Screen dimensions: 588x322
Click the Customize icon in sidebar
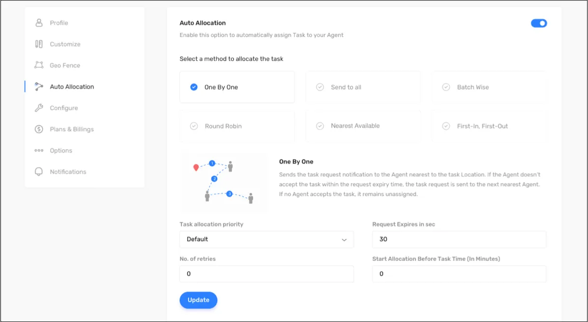point(39,44)
